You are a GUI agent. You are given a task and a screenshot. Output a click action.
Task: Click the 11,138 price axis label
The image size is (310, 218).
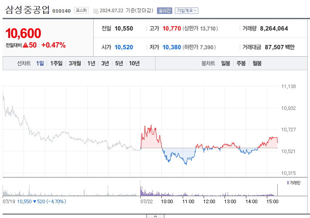289,86
